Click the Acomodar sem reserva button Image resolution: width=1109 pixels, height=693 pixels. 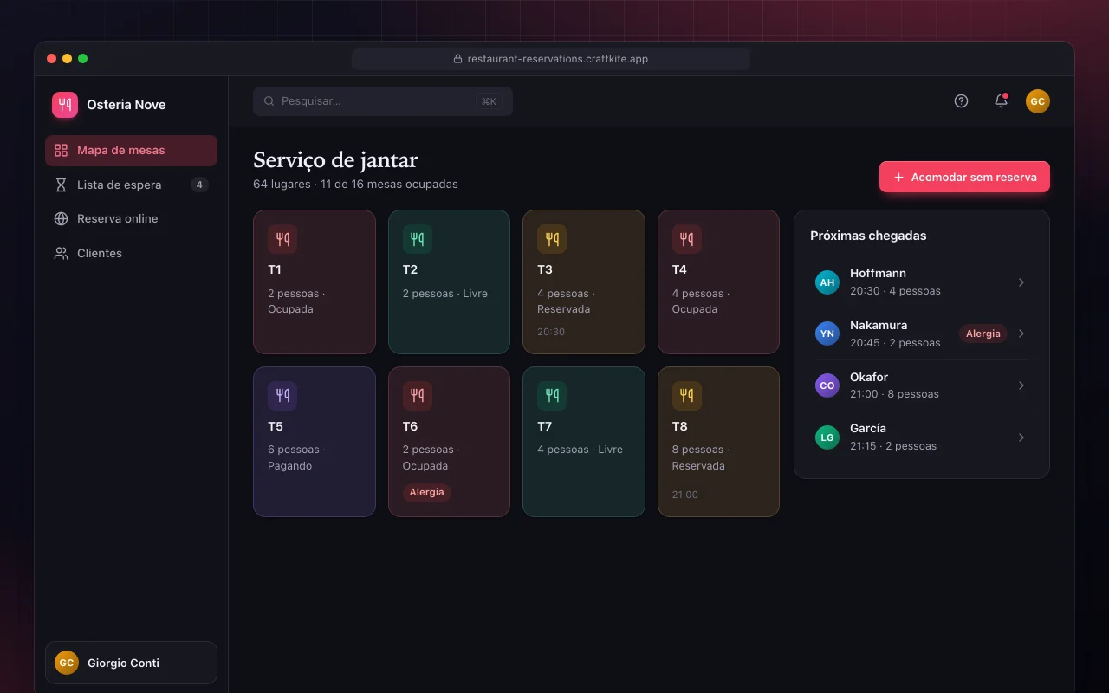click(964, 177)
